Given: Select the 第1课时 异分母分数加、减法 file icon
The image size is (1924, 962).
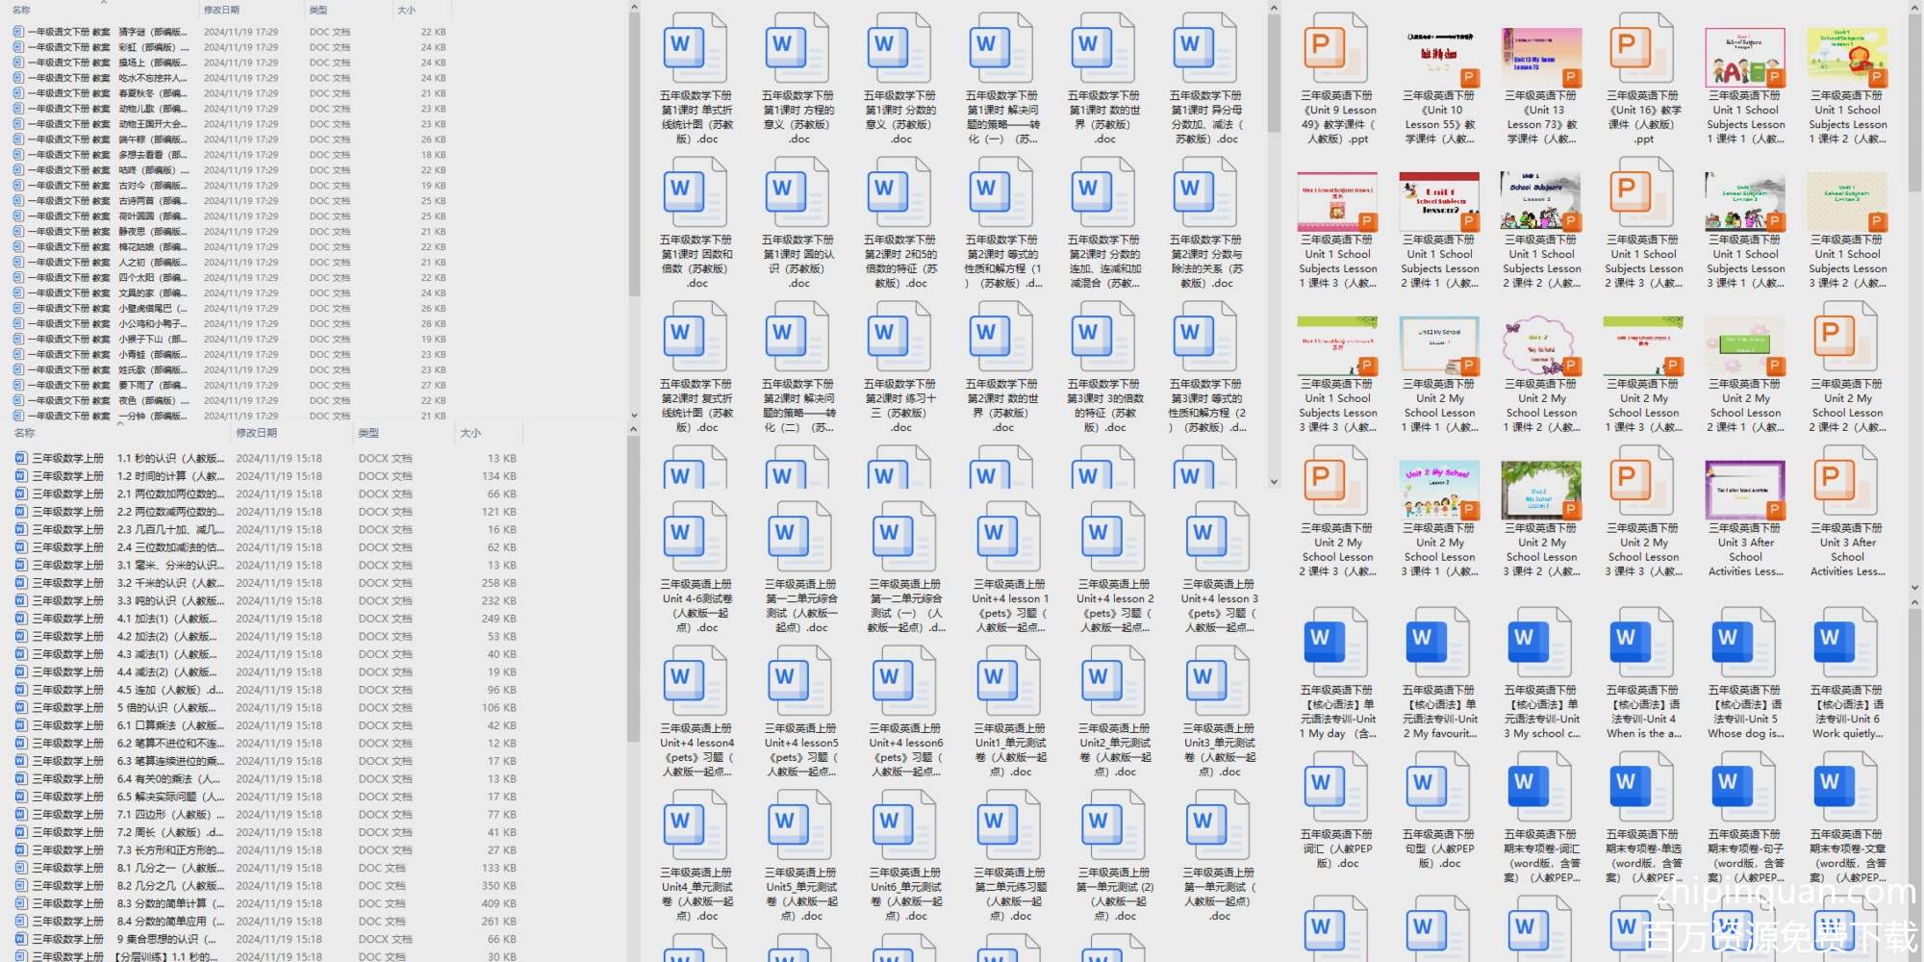Looking at the screenshot, I should pos(1205,48).
